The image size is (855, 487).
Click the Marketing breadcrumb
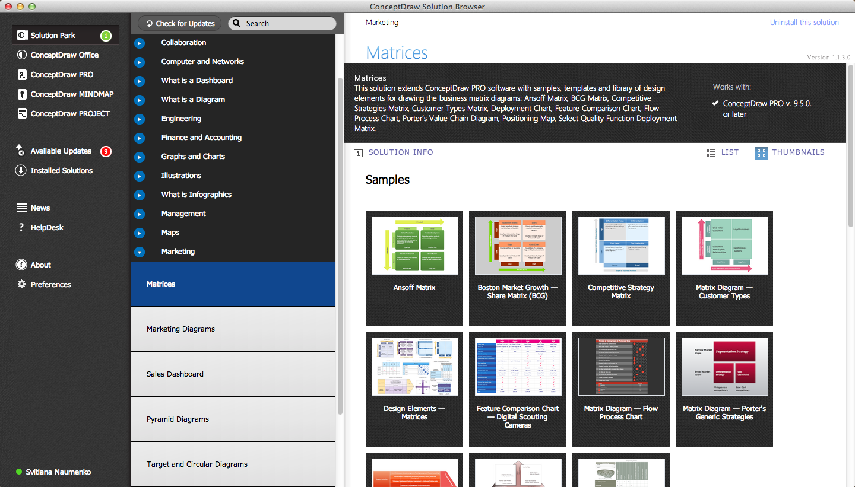[x=382, y=23]
